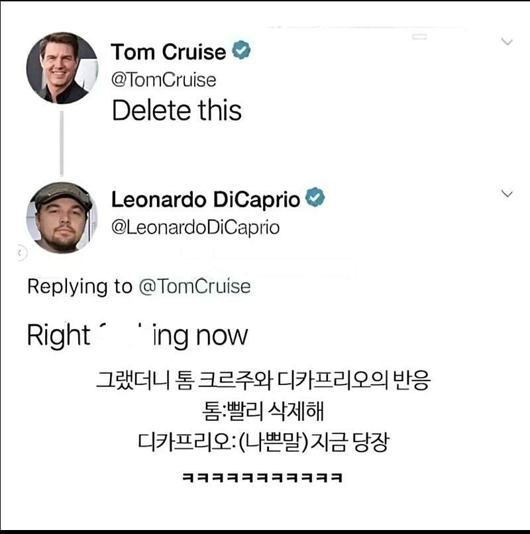Expand the Leonardo DiCaprio tweet options chevron
This screenshot has width=530, height=534.
pos(507,194)
